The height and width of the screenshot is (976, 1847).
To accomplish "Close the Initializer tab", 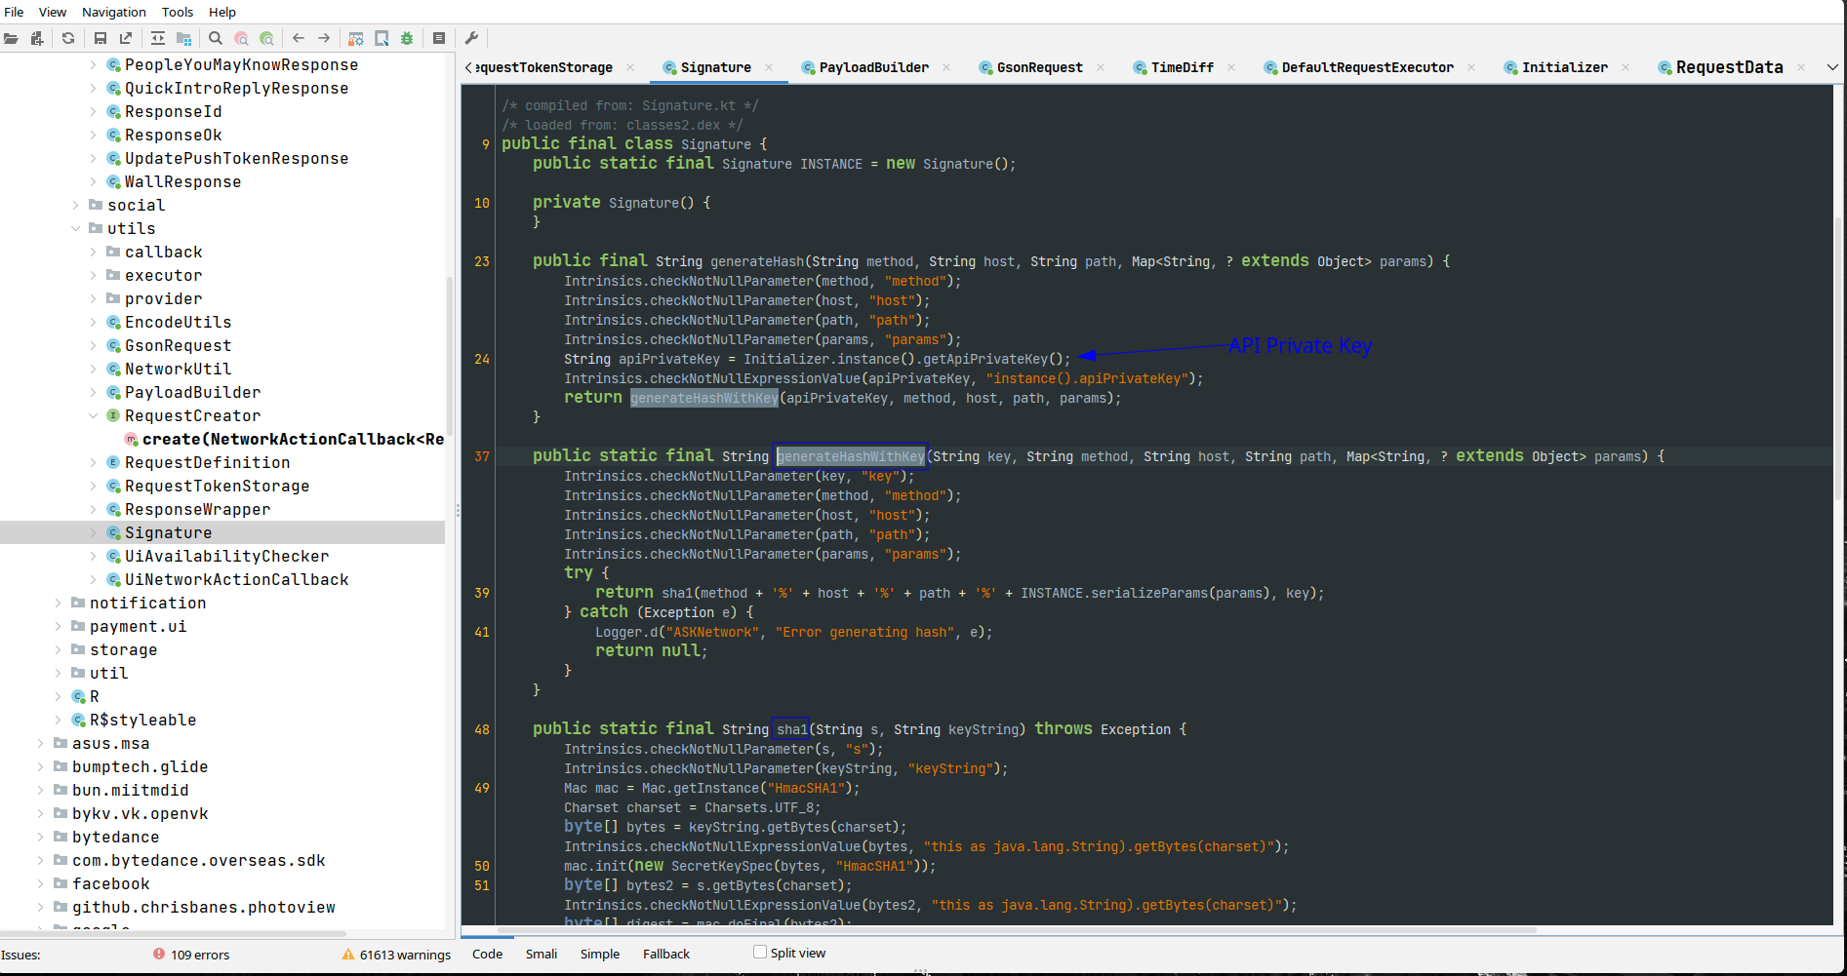I will point(1626,67).
